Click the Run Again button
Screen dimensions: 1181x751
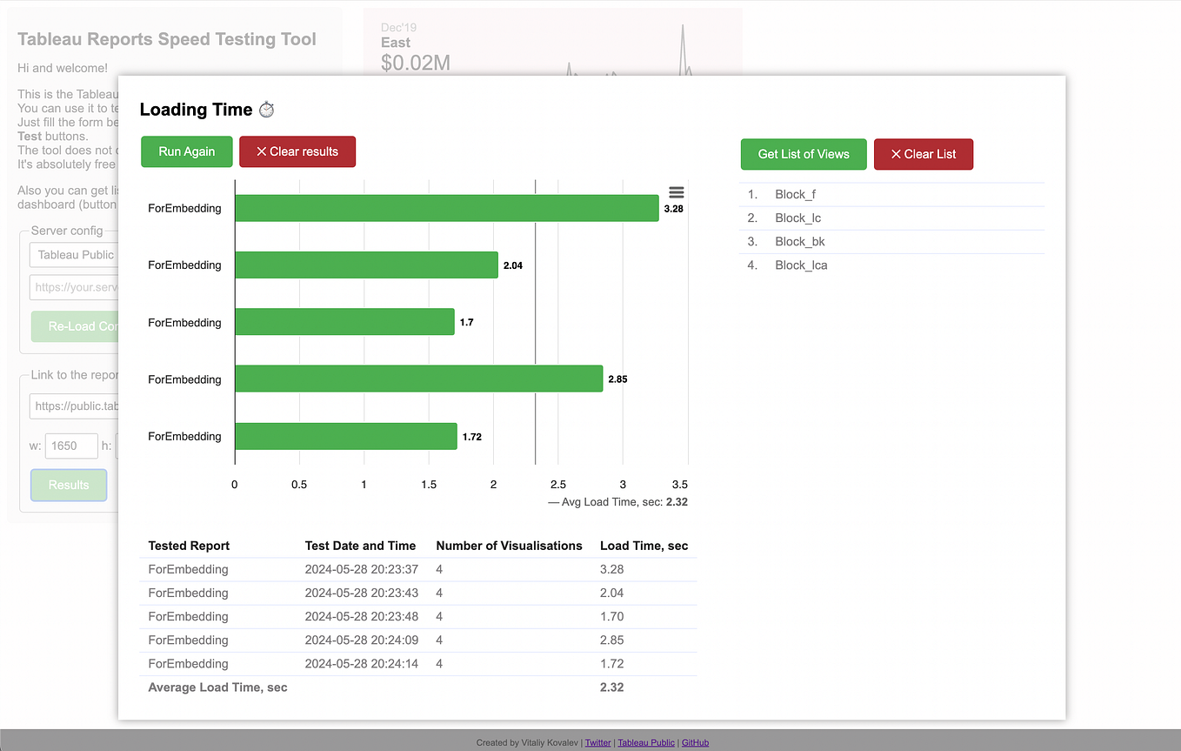pyautogui.click(x=186, y=151)
